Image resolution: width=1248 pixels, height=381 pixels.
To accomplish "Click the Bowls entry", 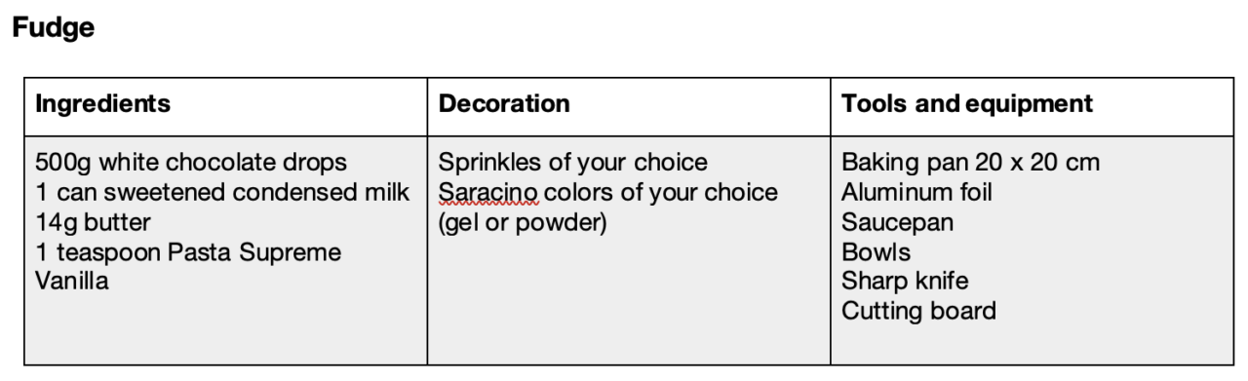I will pos(877,252).
